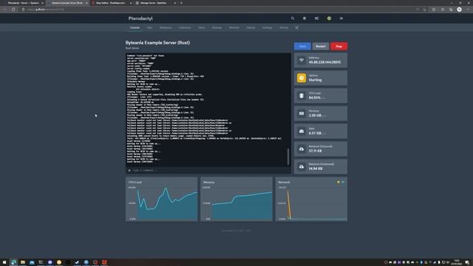Open the Schedules tab

(x=185, y=27)
